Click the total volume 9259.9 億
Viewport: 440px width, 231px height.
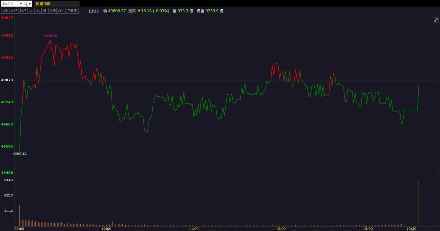pos(214,11)
